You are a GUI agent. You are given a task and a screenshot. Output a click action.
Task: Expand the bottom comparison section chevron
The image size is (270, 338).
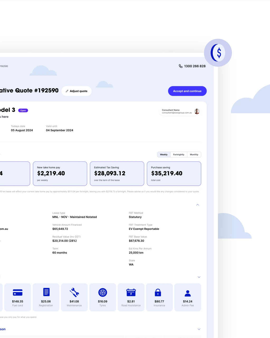199,329
